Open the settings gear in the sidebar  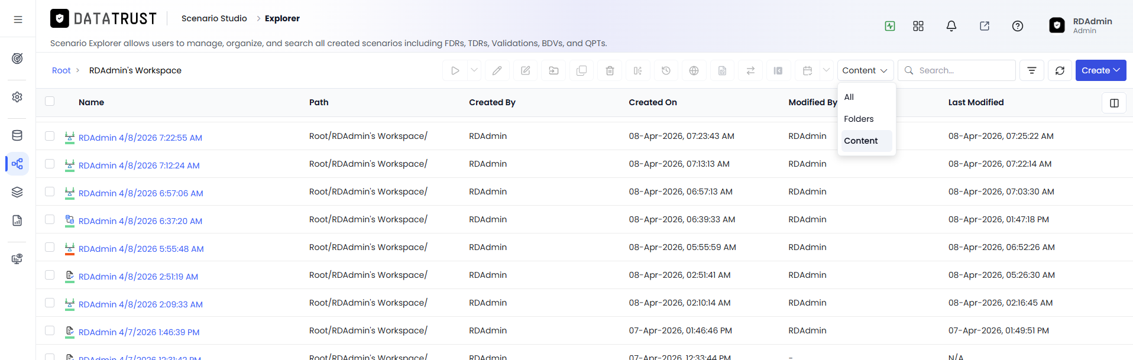coord(17,97)
